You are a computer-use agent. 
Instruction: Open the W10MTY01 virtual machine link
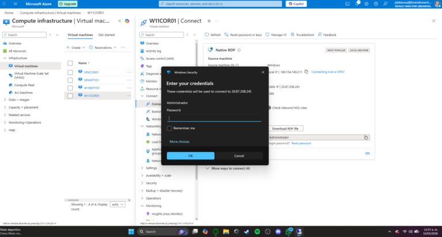tap(92, 88)
